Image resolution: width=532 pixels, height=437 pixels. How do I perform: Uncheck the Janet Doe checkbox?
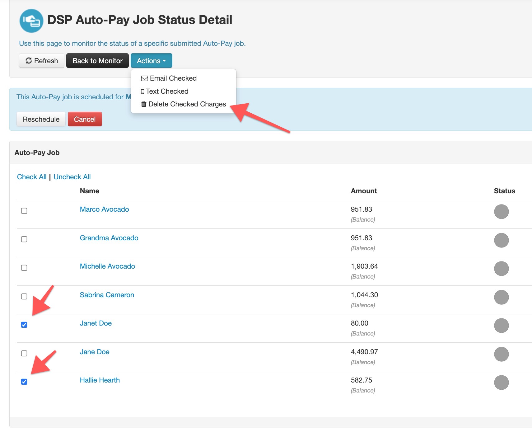coord(24,325)
